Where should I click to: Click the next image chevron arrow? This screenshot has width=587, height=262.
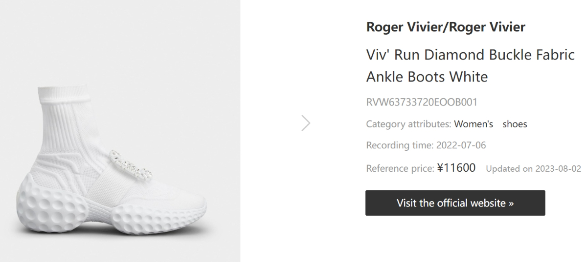pyautogui.click(x=306, y=123)
